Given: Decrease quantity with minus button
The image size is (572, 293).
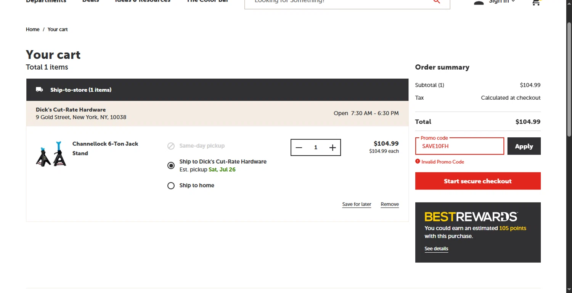Looking at the screenshot, I should [299, 148].
